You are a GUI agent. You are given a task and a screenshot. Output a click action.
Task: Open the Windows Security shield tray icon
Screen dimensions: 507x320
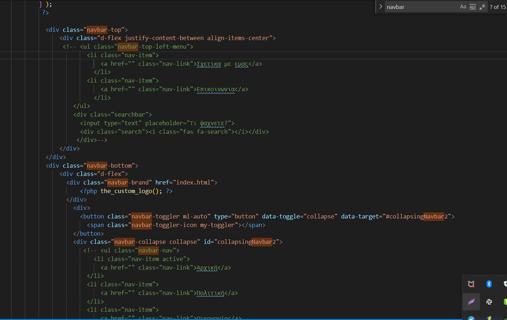[x=505, y=284]
